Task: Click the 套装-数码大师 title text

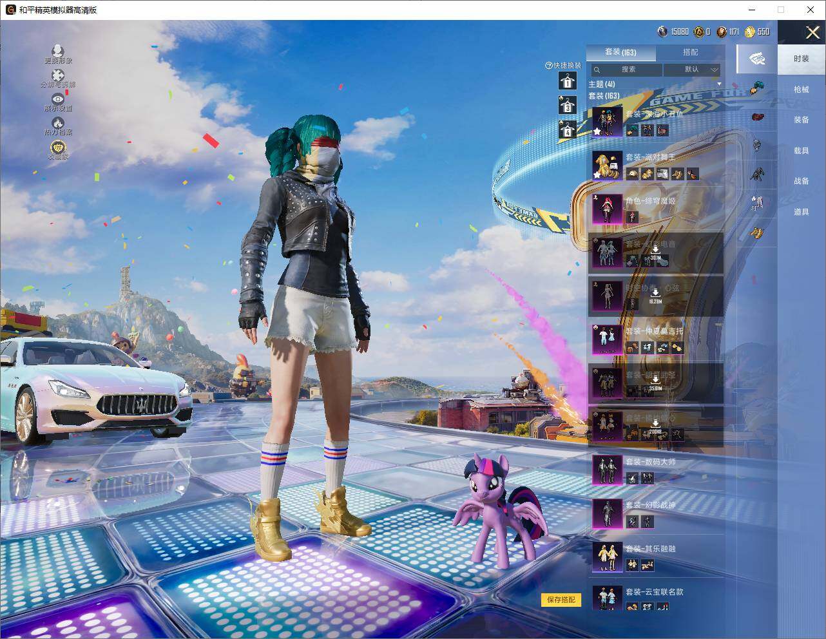Action: (x=650, y=462)
